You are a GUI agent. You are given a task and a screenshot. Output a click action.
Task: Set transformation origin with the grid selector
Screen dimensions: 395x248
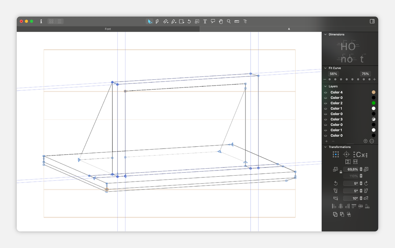click(x=335, y=154)
